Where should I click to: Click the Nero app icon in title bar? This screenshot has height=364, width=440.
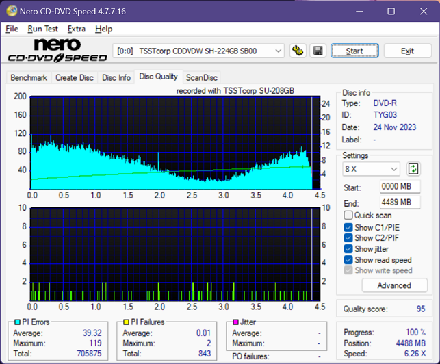(12, 11)
